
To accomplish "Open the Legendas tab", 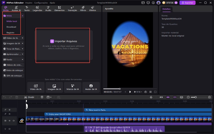I will coord(37,9).
